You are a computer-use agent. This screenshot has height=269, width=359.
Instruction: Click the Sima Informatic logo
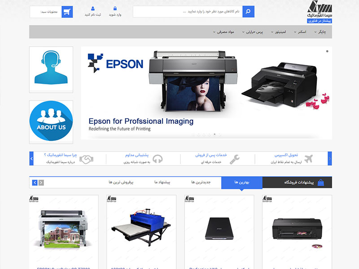[320, 12]
